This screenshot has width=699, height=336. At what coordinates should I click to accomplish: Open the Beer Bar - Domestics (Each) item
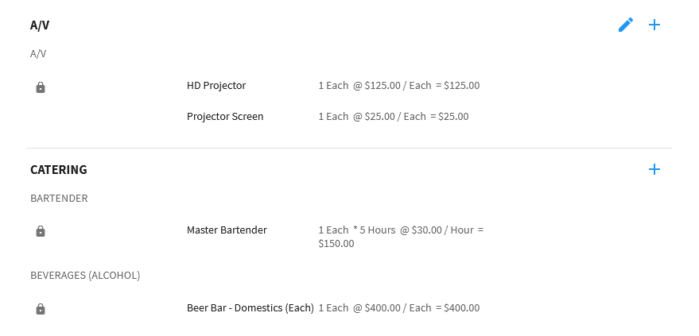(x=250, y=308)
